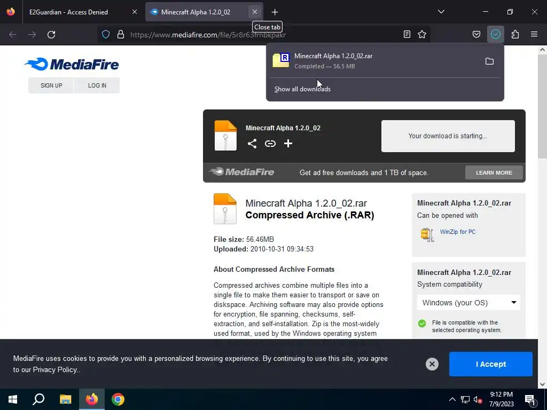Viewport: 547px width, 410px height.
Task: Open the Windows Start menu
Action: click(x=13, y=399)
